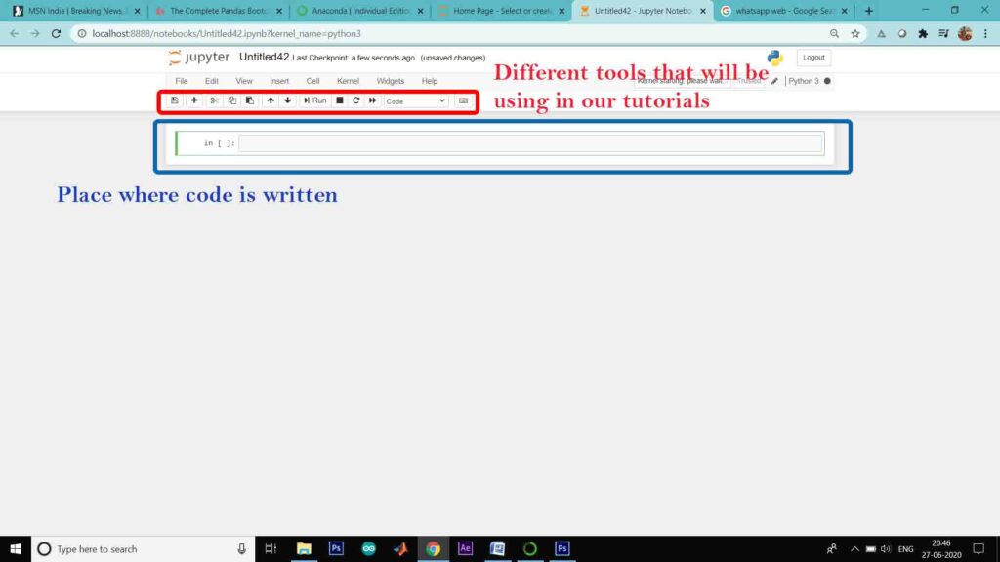Click the kernel status circle indicator
Screen dimensions: 1000x562
point(827,81)
